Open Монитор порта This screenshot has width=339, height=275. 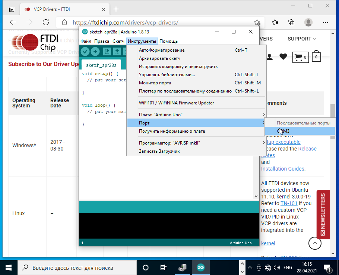[196, 83]
